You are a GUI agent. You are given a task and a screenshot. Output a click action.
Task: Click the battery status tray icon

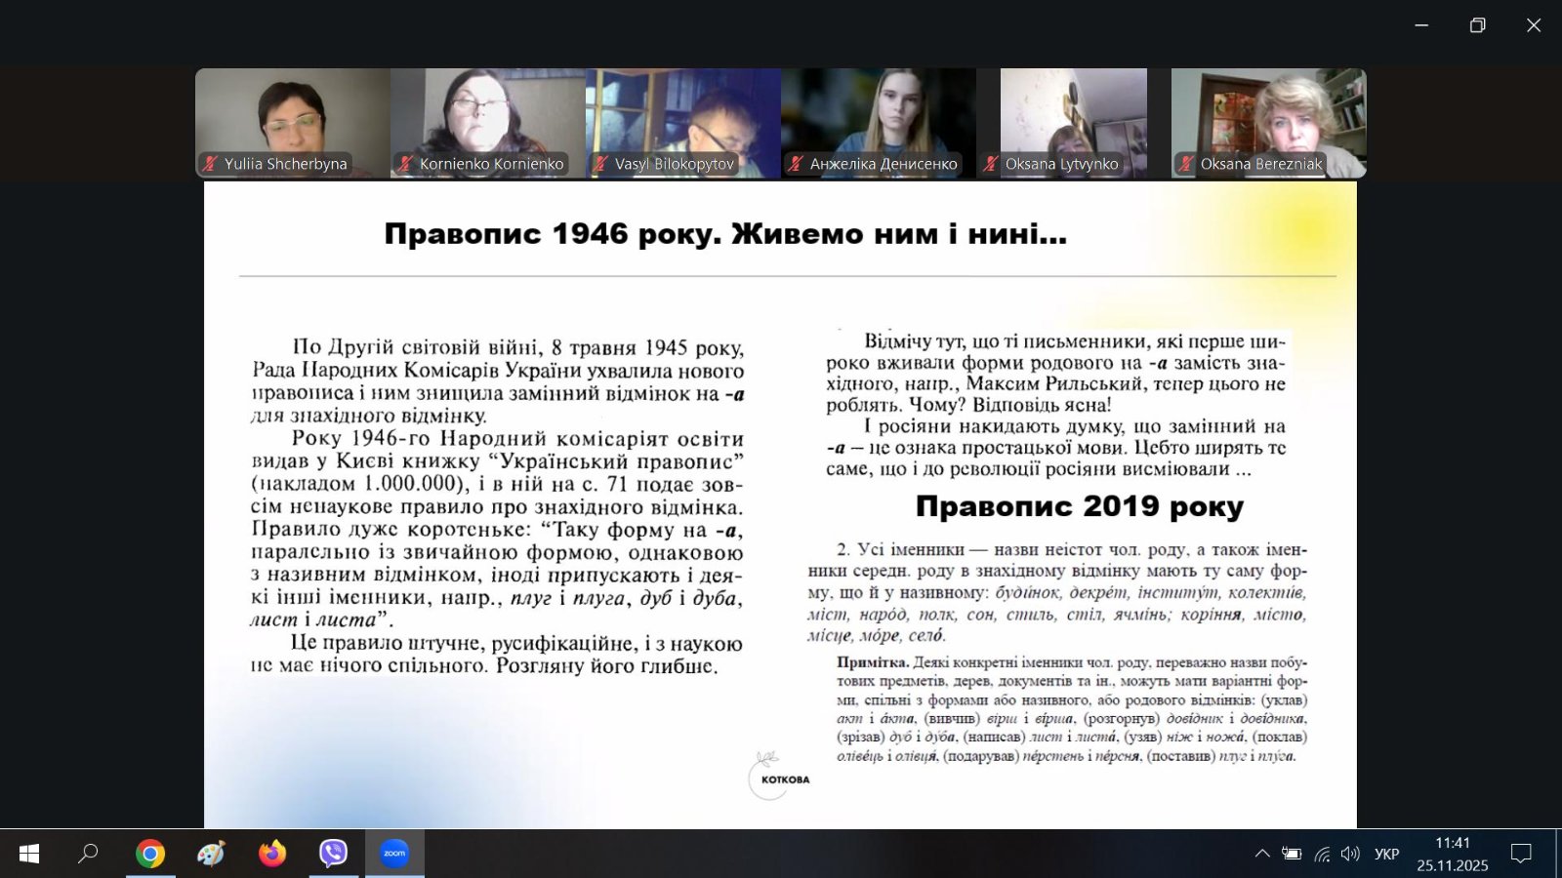1292,855
